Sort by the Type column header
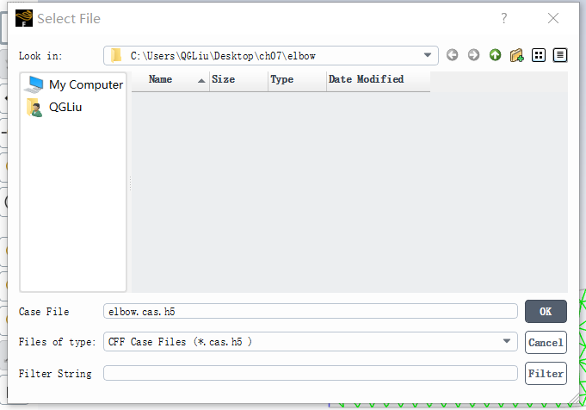The height and width of the screenshot is (410, 586). [297, 80]
